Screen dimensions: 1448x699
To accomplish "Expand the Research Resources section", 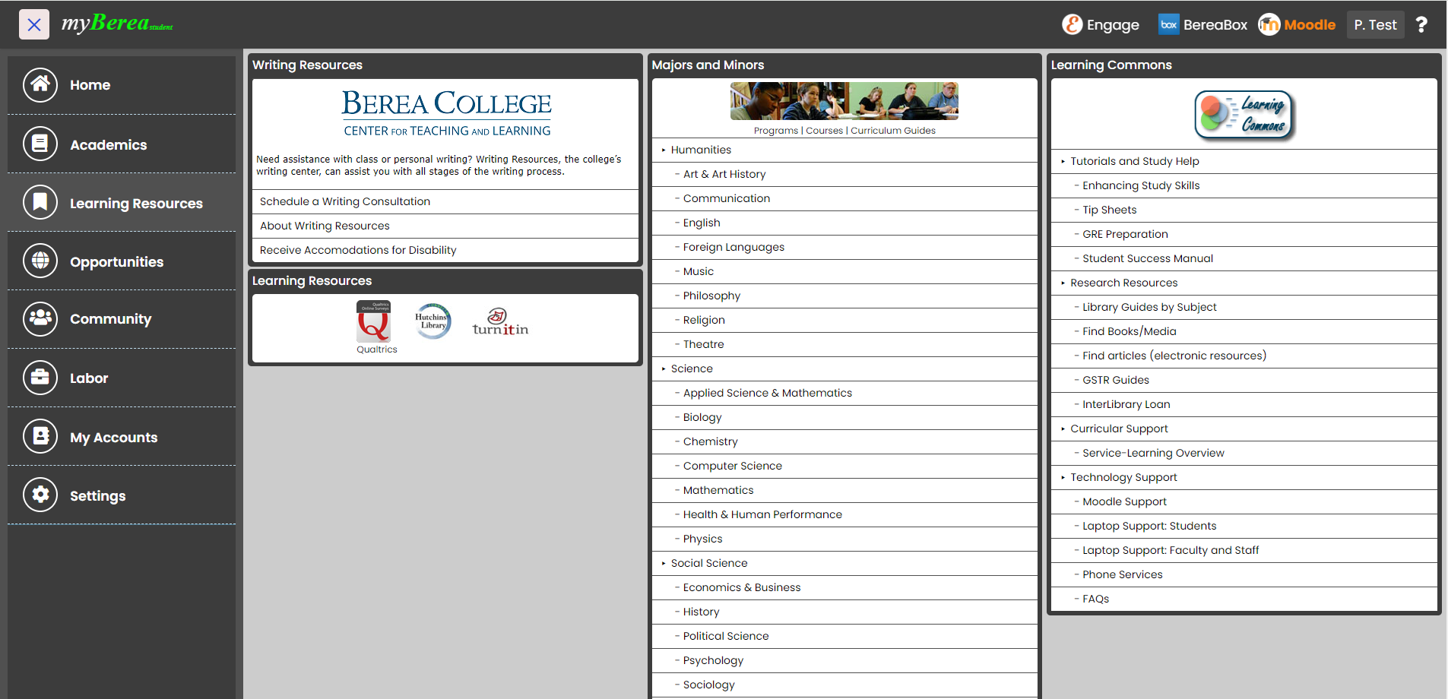I will (1123, 283).
